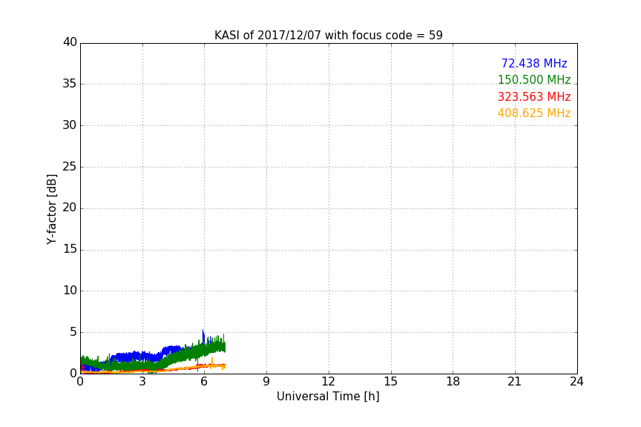Click x-axis tick label '18'
This screenshot has width=641, height=427.
pyautogui.click(x=453, y=382)
